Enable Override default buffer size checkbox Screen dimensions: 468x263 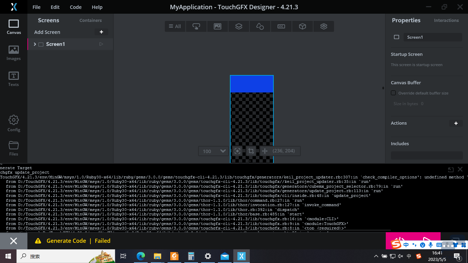tap(393, 93)
